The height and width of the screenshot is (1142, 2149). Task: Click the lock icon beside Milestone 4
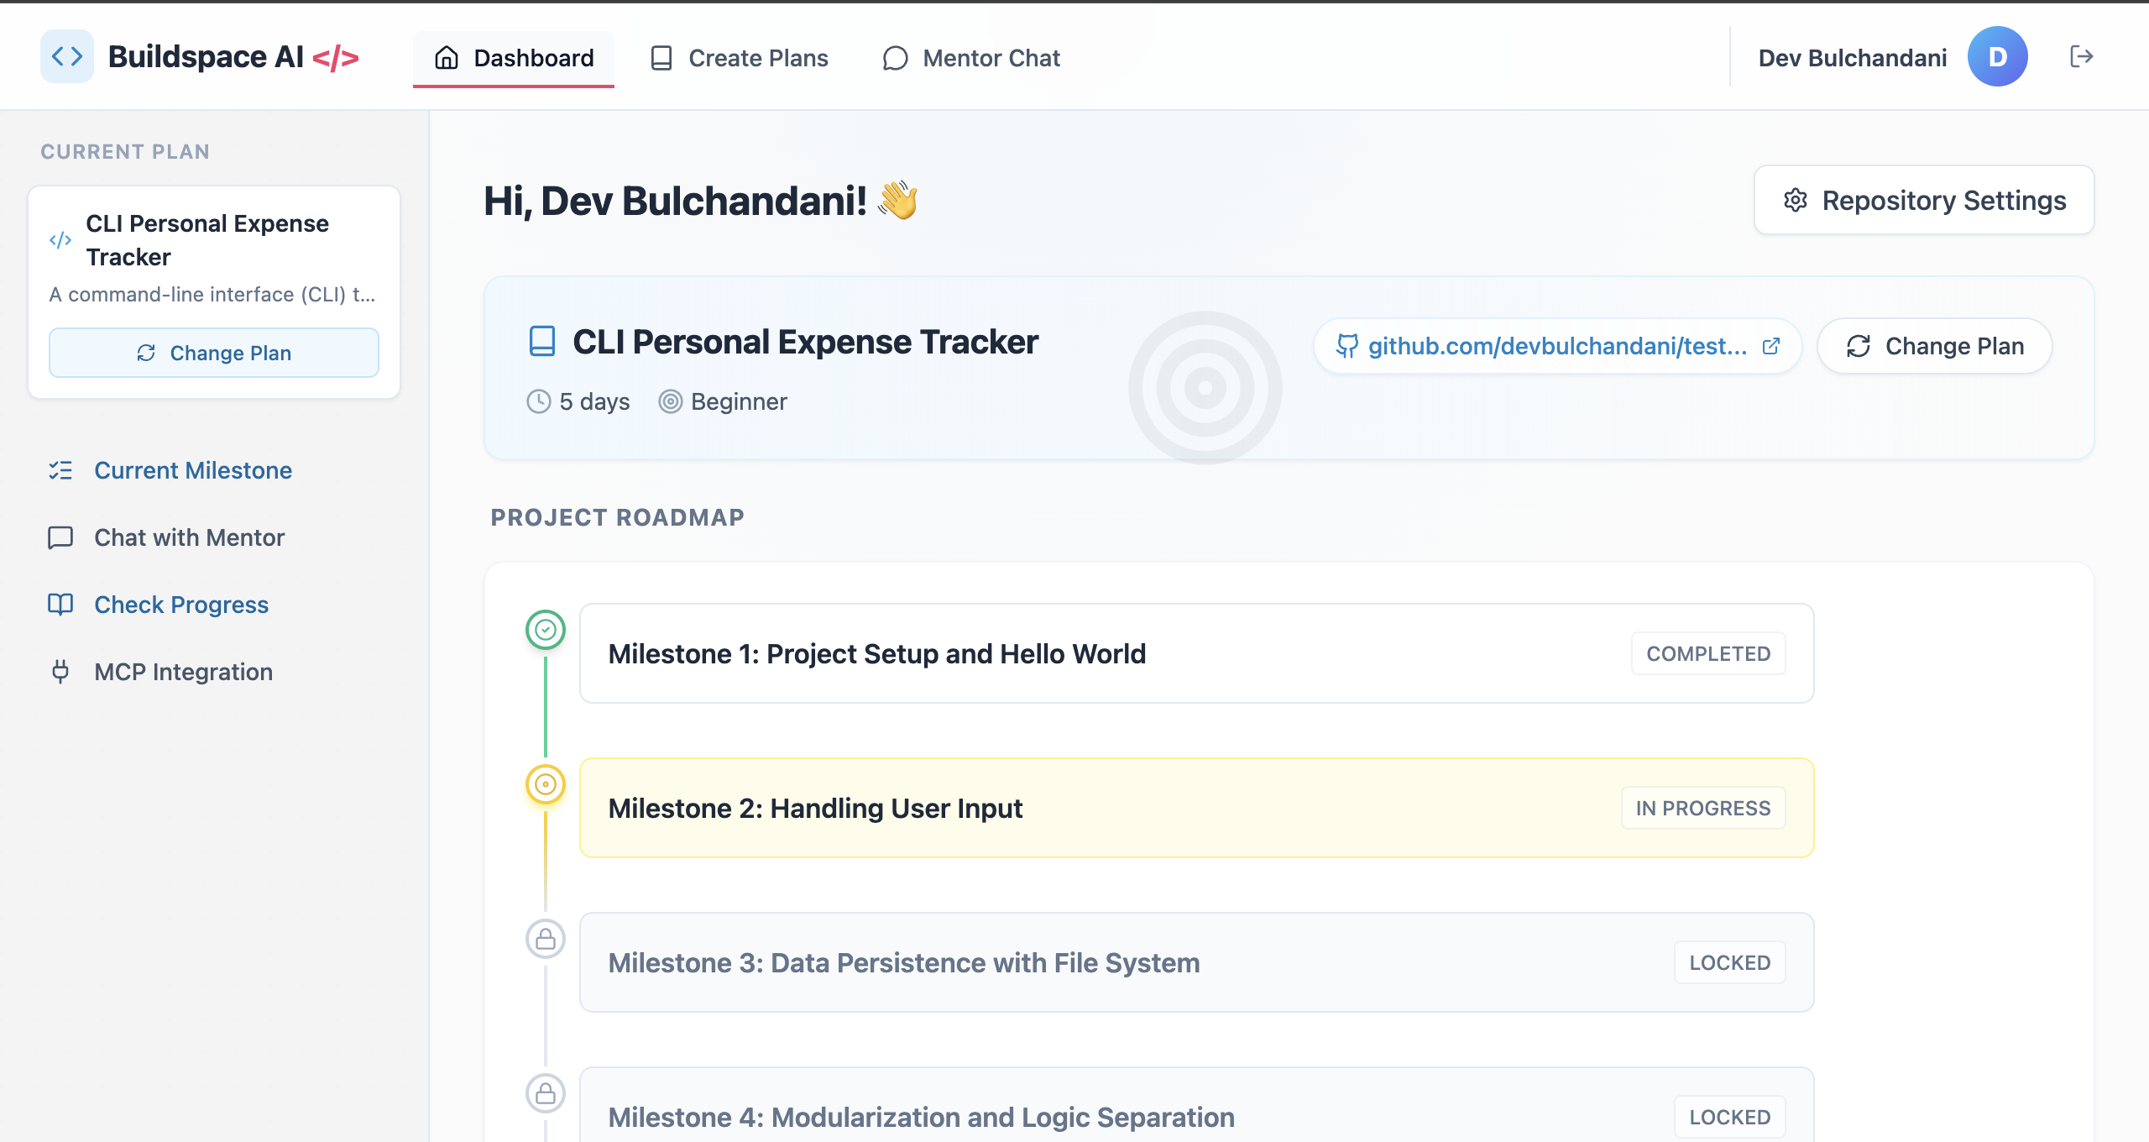click(546, 1093)
